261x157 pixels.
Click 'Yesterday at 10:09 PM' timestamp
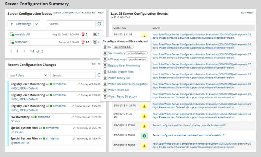88,117
